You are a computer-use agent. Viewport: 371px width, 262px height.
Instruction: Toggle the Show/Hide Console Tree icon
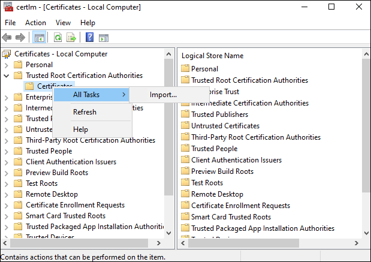(x=40, y=38)
